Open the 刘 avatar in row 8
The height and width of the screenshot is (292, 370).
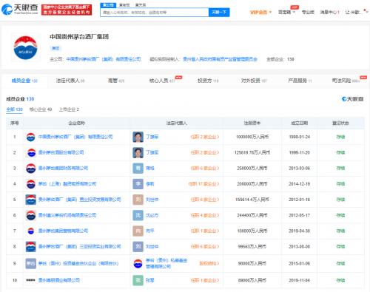coord(138,247)
